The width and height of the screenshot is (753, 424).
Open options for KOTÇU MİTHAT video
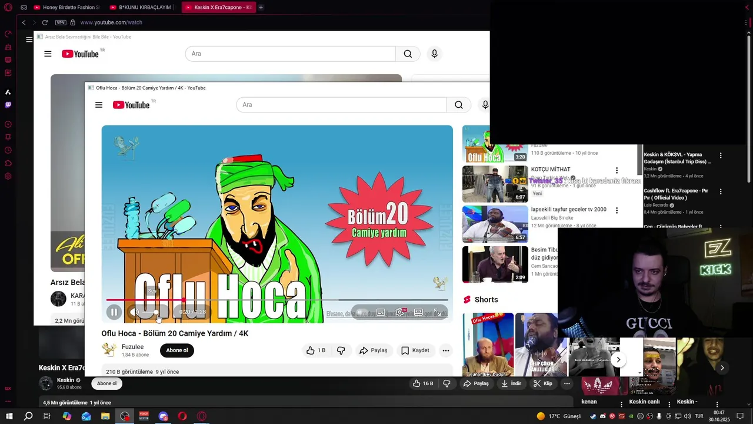tap(617, 170)
